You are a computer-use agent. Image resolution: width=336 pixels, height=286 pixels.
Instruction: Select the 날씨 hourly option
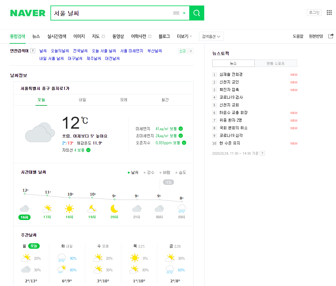click(x=133, y=172)
